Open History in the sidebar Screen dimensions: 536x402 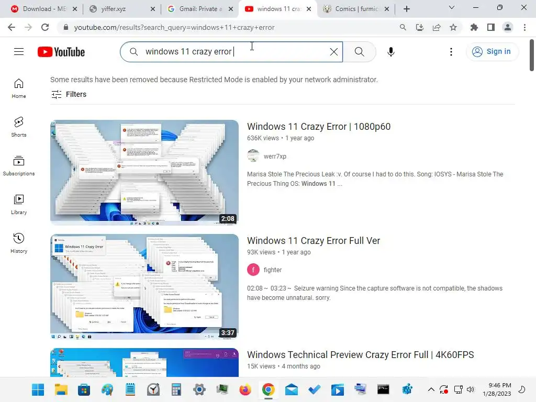(19, 243)
